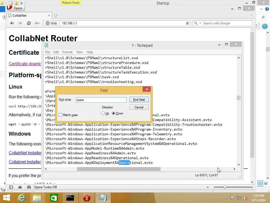Click Notepad vertical scrollbar thumb

point(239,98)
